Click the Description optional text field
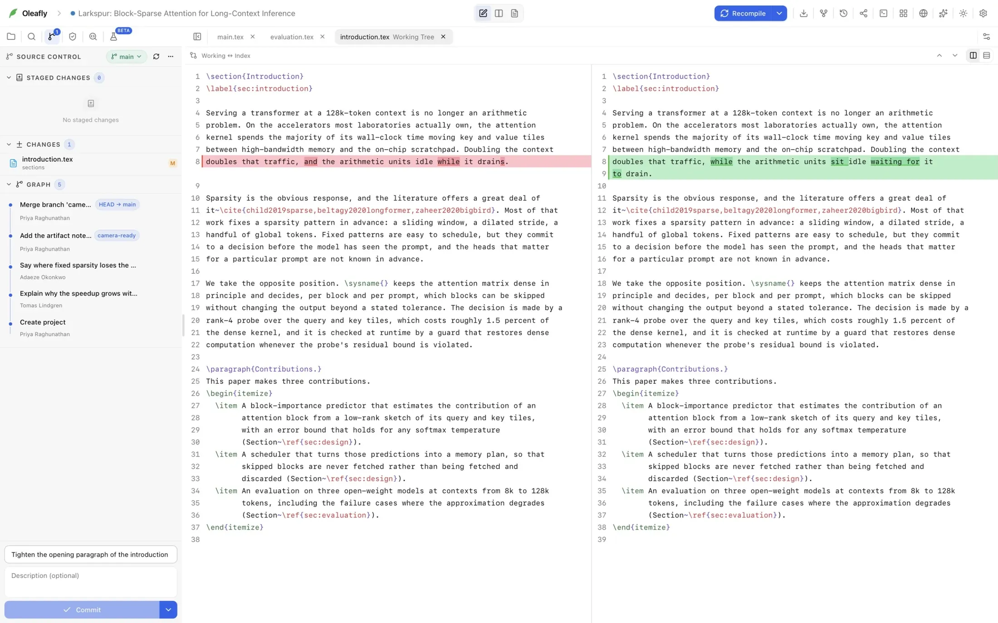Screen dimensions: 998x623 (x=91, y=582)
